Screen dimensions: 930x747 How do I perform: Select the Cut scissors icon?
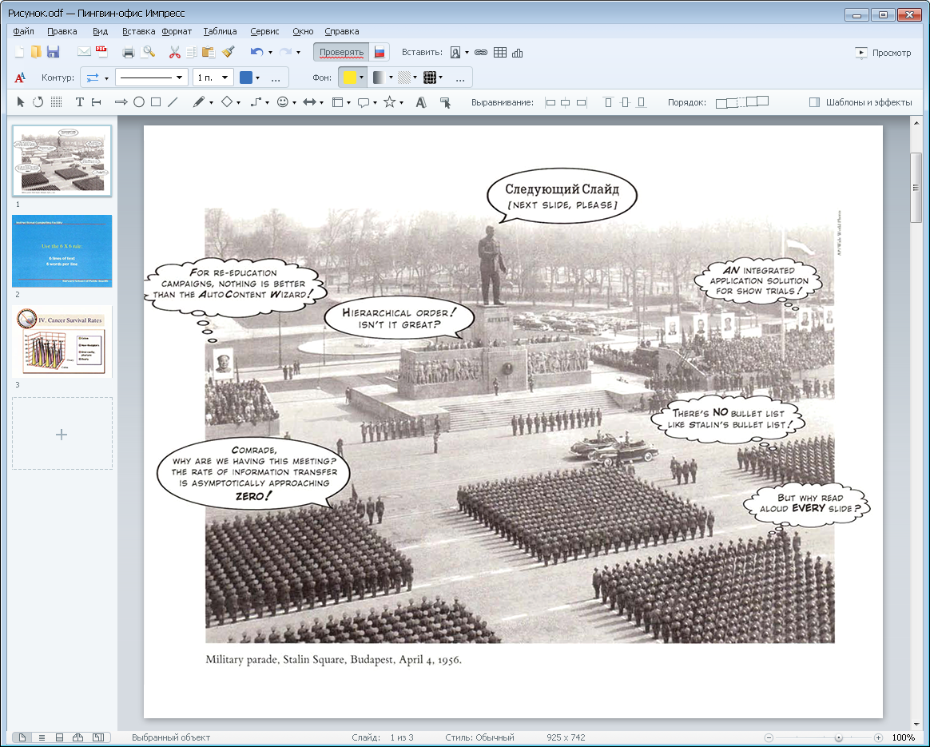point(174,53)
